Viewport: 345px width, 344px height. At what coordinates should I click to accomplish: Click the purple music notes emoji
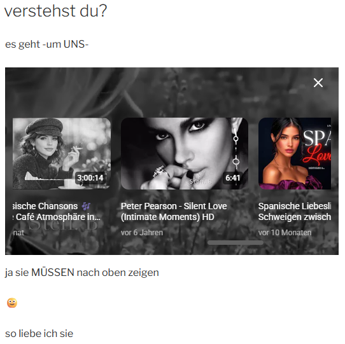[x=86, y=206]
